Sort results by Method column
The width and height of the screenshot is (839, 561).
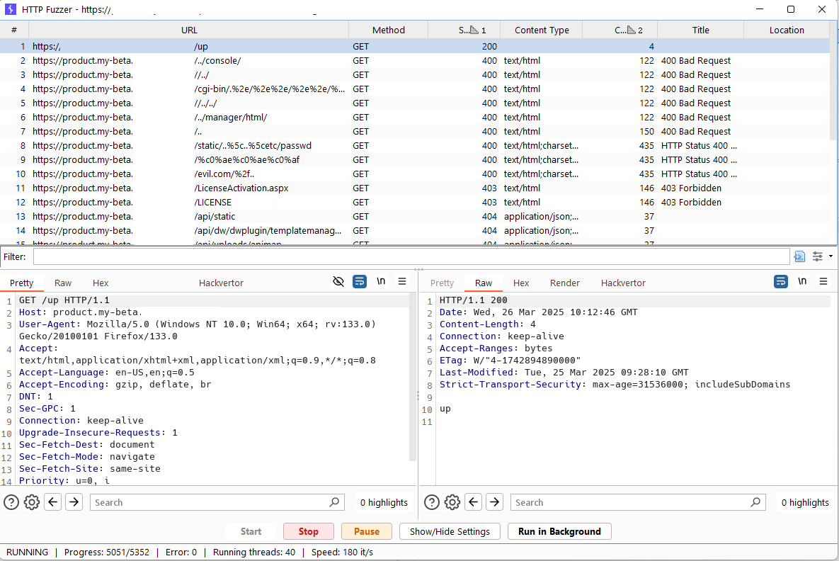389,30
